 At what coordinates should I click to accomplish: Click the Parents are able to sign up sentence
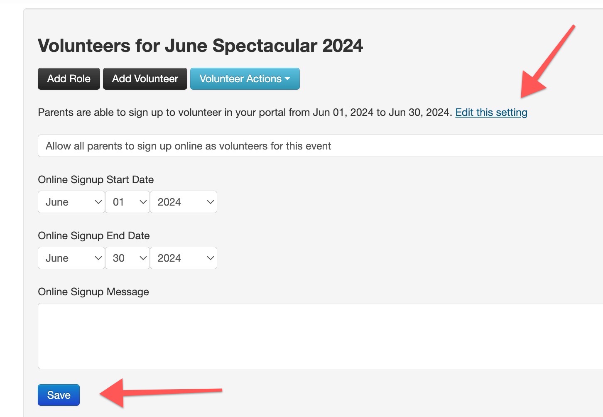[245, 113]
